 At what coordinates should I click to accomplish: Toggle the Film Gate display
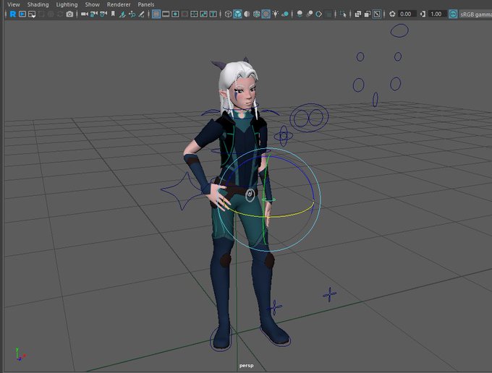point(166,14)
